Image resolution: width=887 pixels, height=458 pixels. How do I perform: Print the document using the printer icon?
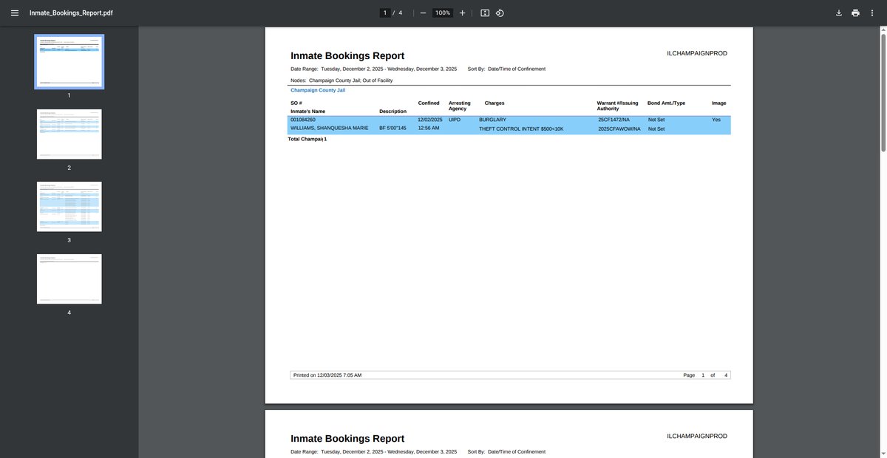click(x=855, y=13)
